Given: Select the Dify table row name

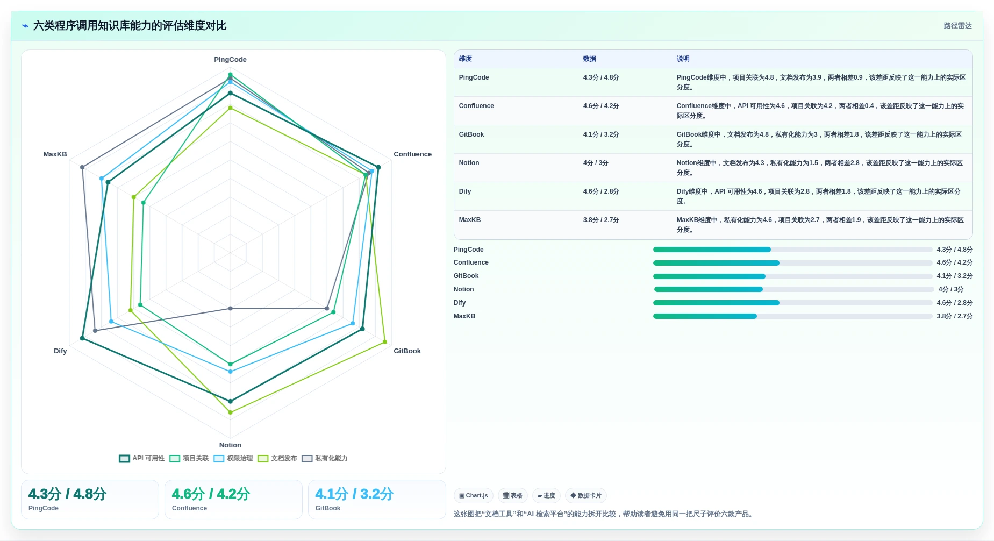Looking at the screenshot, I should click(x=465, y=191).
